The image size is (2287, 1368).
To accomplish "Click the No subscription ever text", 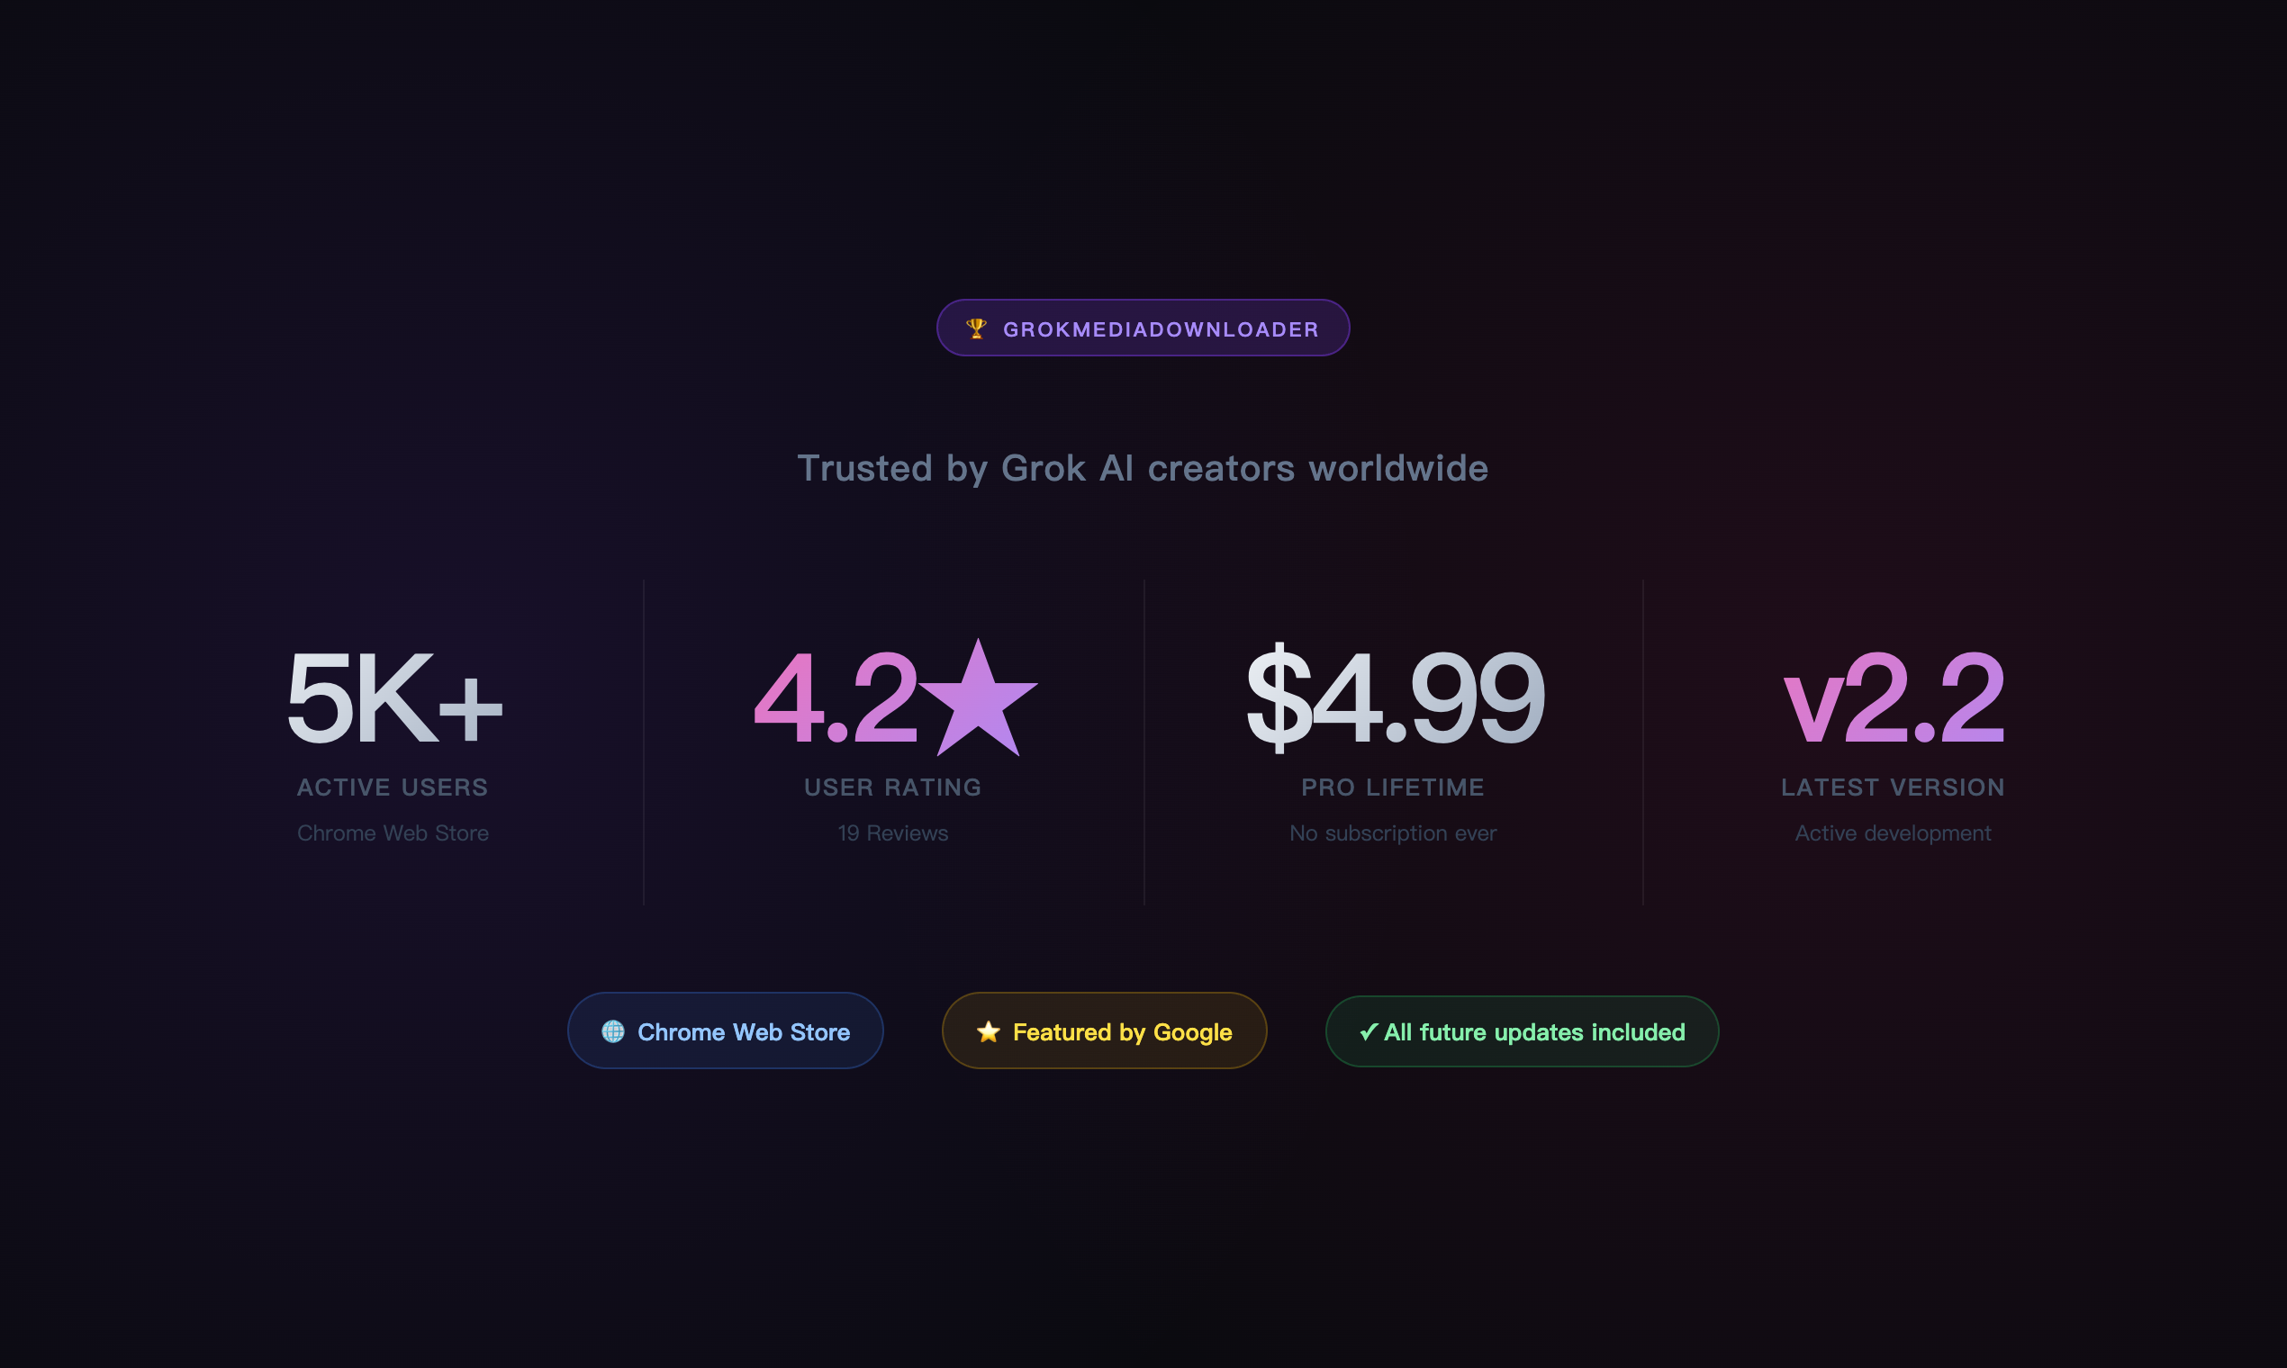I will pyautogui.click(x=1393, y=832).
